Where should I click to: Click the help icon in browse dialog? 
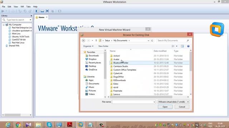(x=189, y=46)
